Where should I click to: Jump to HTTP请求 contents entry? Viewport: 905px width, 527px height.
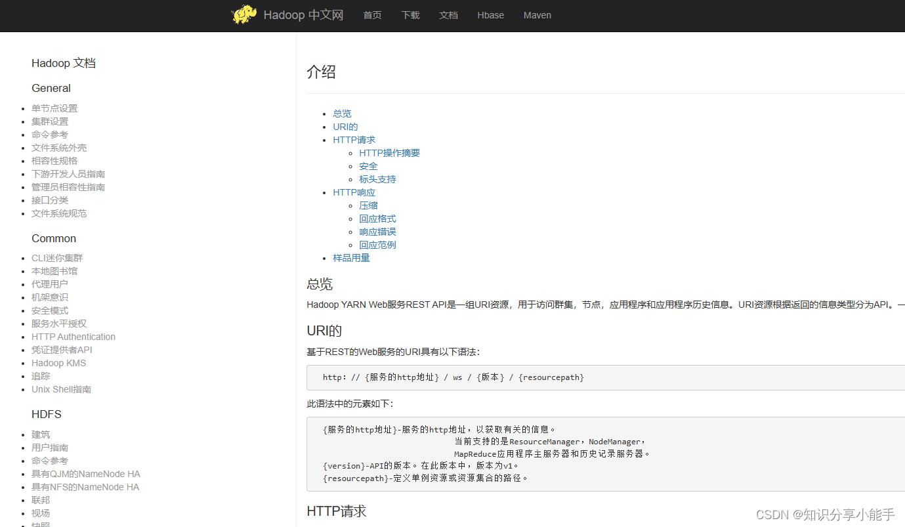(354, 140)
